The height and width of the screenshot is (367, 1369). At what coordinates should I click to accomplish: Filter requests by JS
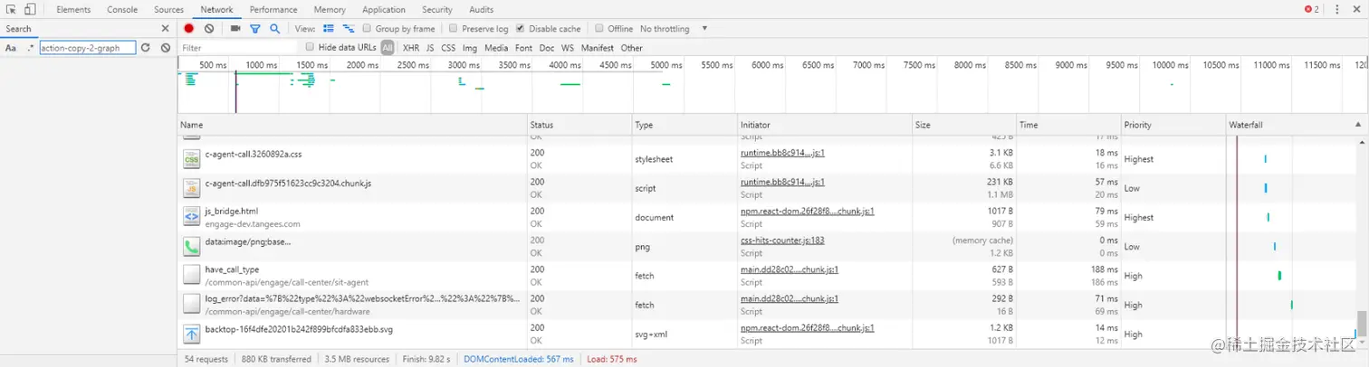pos(430,48)
